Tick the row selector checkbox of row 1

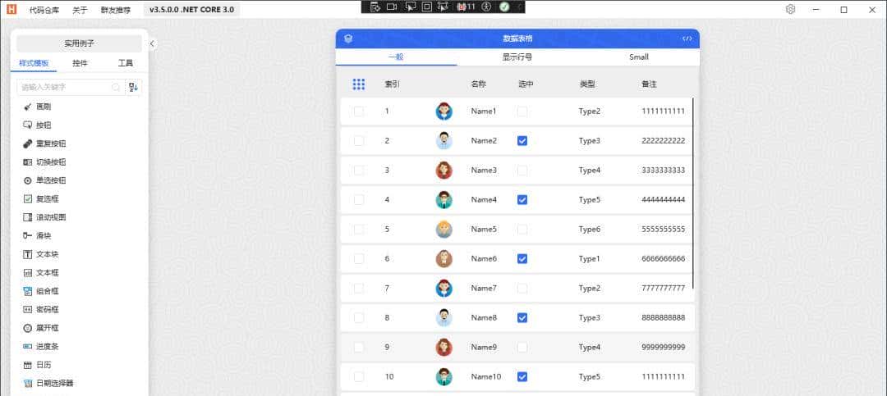pyautogui.click(x=359, y=112)
